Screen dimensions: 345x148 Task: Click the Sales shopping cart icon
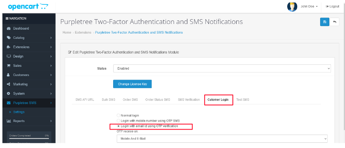click(9, 66)
